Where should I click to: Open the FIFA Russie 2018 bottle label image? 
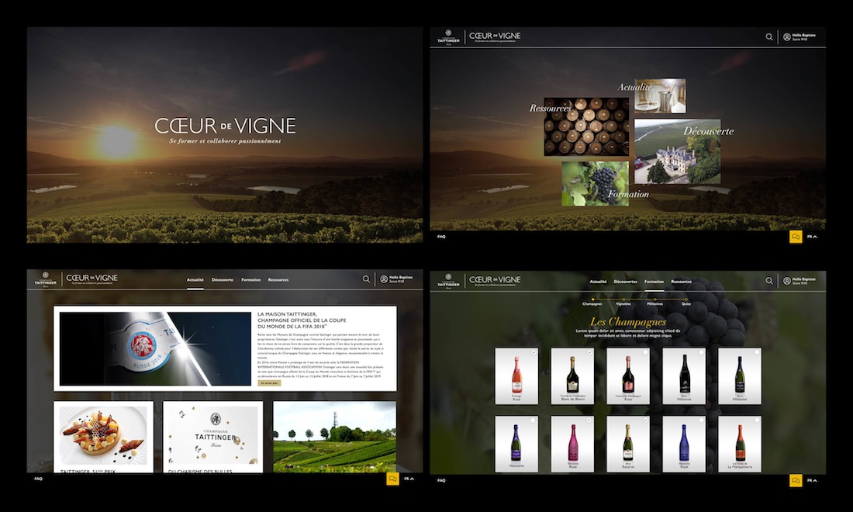click(x=155, y=349)
